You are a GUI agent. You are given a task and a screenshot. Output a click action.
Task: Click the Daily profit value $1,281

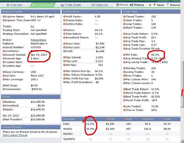coord(110,124)
